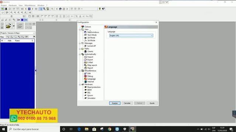
Task: Collapse the Messages tree node
Action: coord(80,43)
